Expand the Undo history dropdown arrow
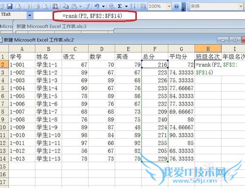245x188 pixels. pyautogui.click(x=103, y=6)
